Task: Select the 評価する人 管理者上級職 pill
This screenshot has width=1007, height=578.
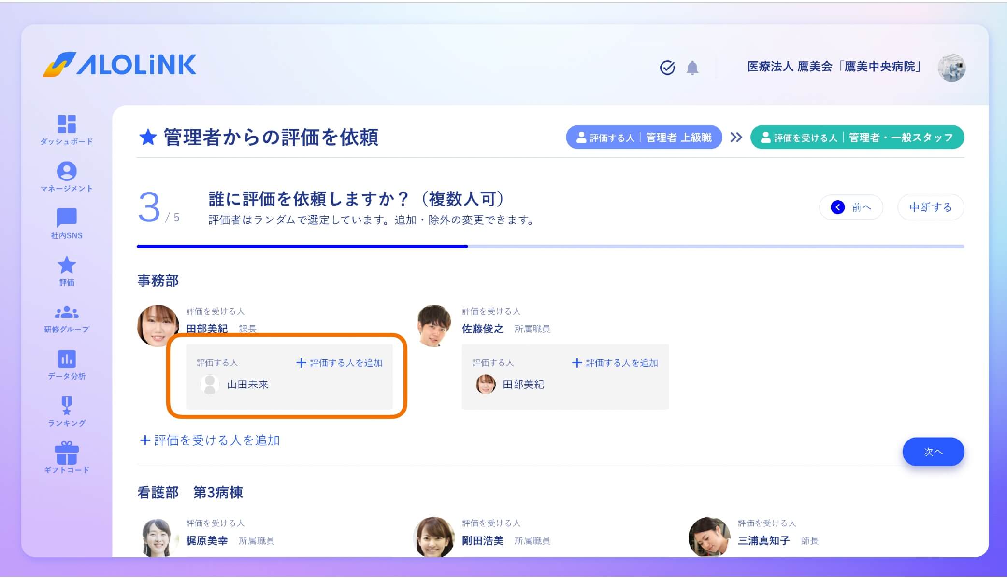Action: tap(644, 137)
